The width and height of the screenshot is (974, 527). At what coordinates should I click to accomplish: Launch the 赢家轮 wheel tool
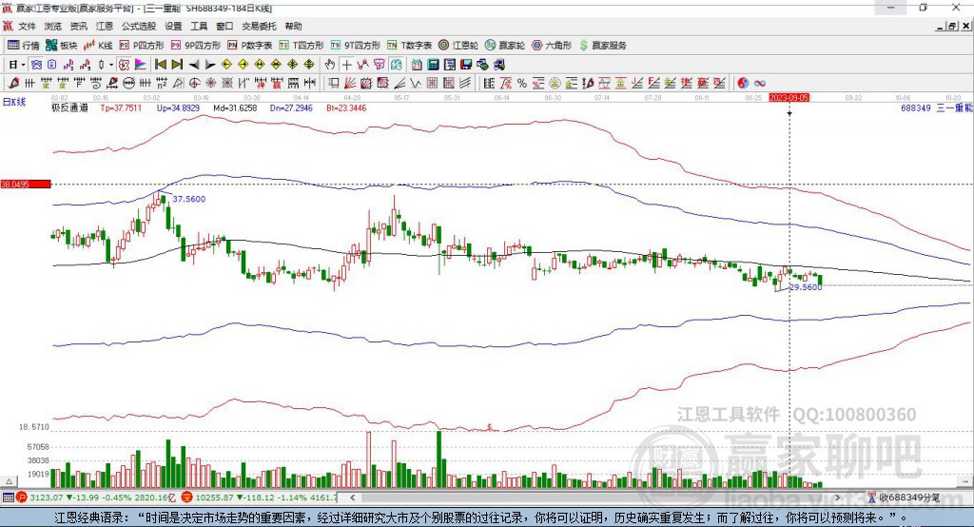505,46
